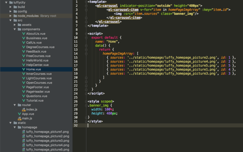The image size is (243, 152).
Task: Place cursor on the 'width: 100%' line
Action: 102,110
